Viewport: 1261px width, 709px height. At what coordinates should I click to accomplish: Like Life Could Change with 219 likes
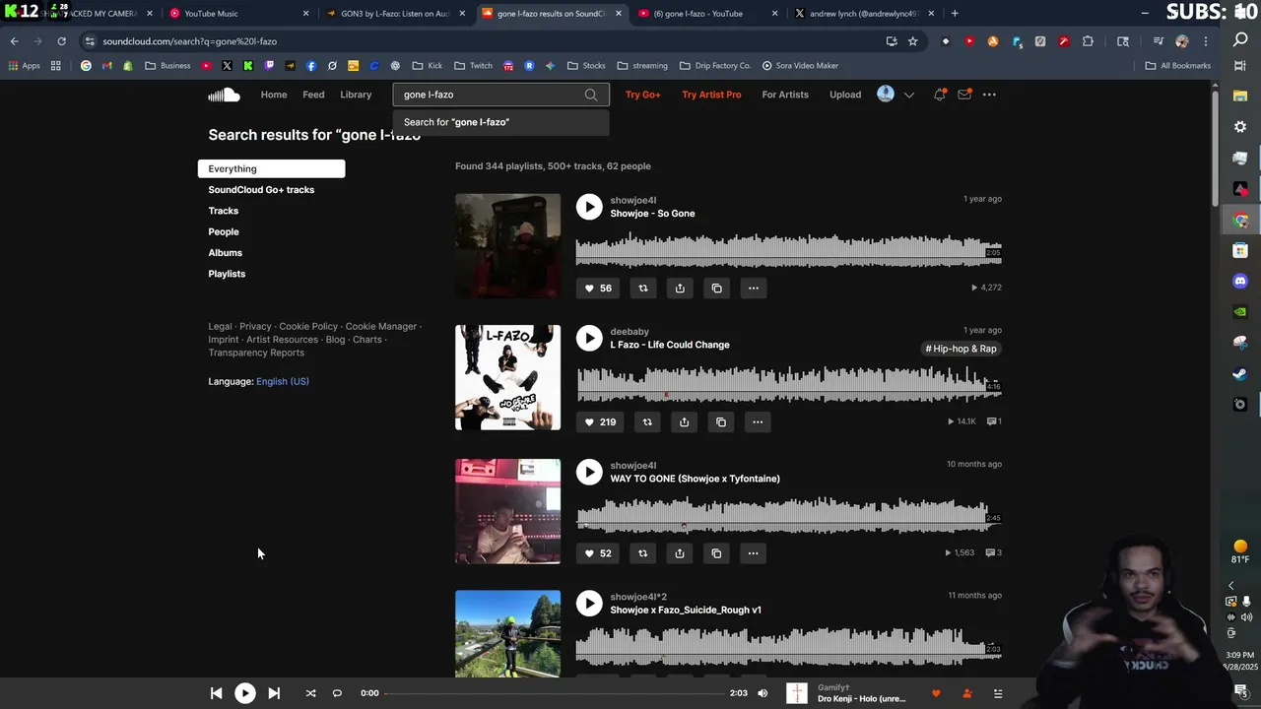tap(600, 422)
